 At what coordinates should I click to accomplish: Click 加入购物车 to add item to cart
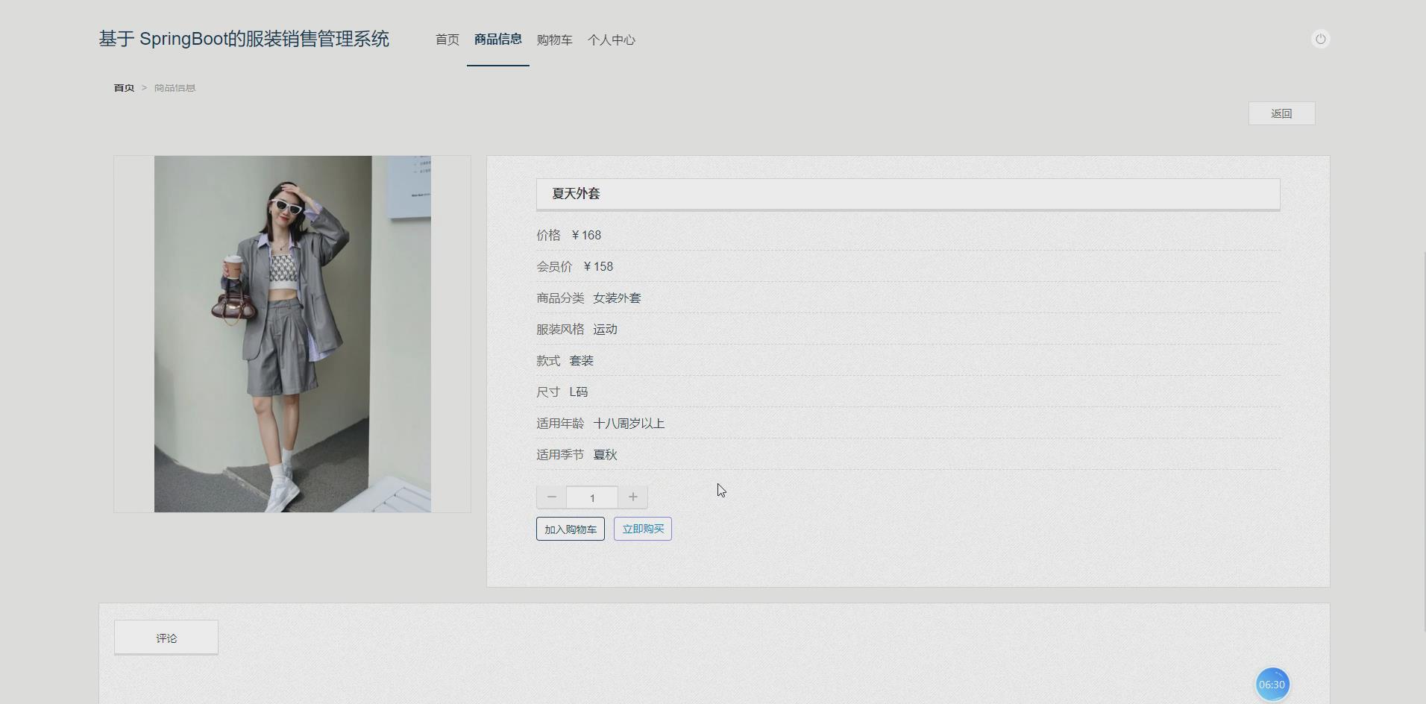[x=569, y=529]
